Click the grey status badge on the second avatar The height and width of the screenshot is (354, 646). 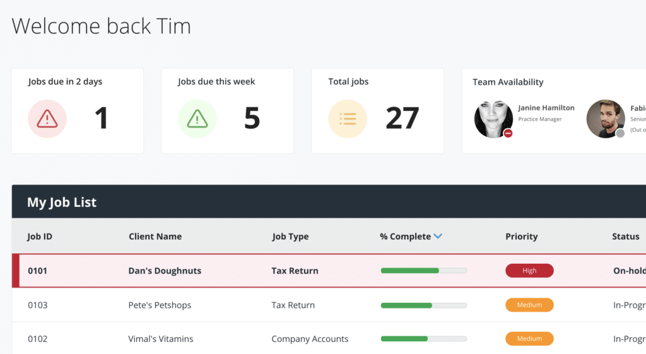point(620,133)
